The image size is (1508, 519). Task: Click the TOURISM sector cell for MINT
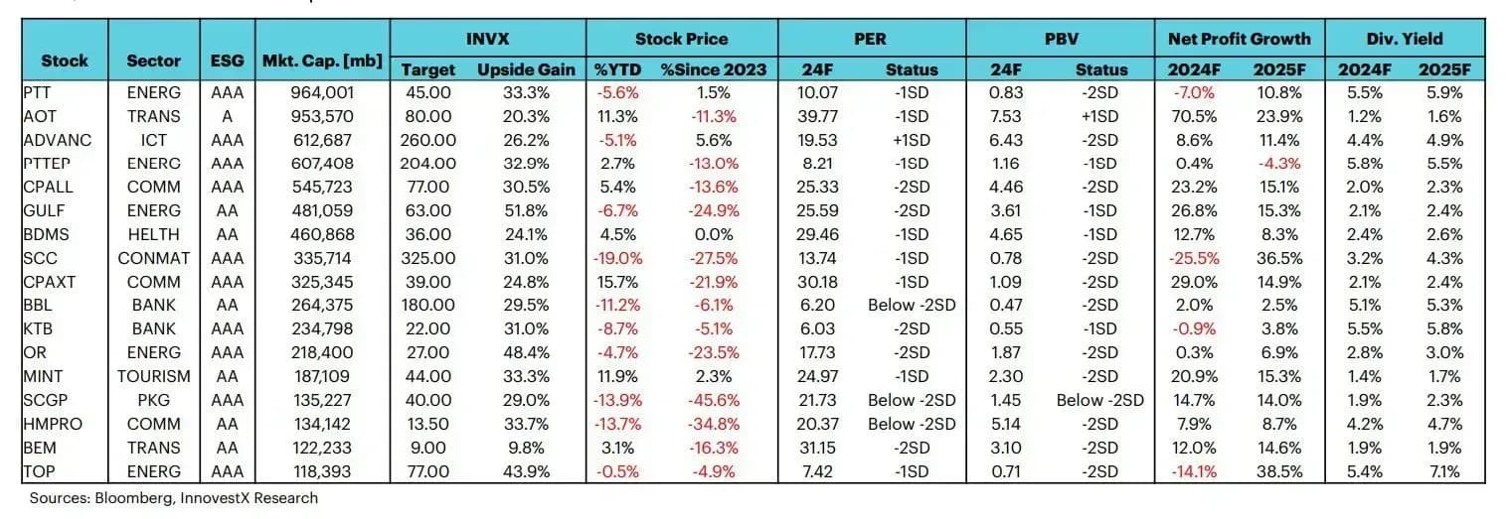(154, 376)
